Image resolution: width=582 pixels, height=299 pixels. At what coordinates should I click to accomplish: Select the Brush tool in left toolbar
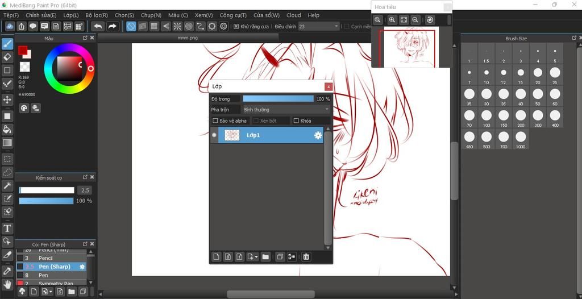coord(7,44)
